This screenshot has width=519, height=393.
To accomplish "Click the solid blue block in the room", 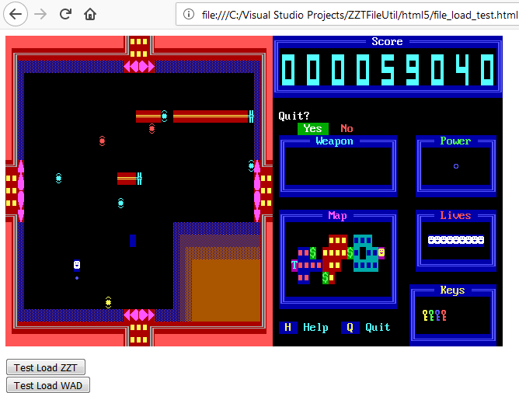I will (x=133, y=241).
